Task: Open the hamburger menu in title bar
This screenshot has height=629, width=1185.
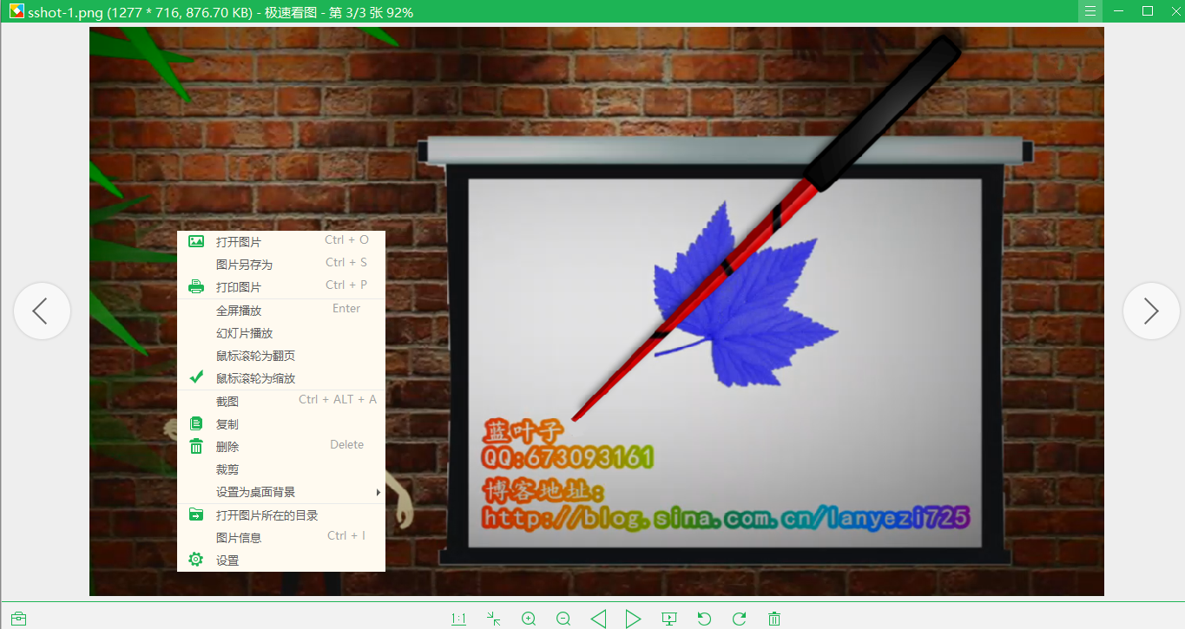Action: click(x=1090, y=11)
